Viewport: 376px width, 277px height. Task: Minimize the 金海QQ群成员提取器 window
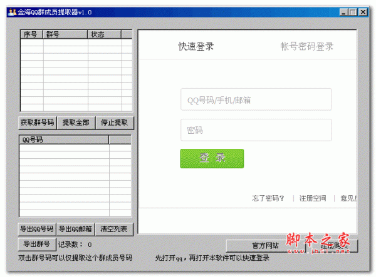[343, 13]
